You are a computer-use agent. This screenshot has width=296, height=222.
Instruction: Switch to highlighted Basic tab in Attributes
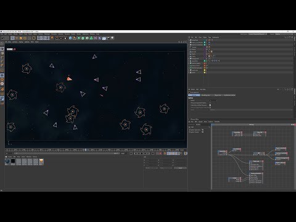point(194,95)
